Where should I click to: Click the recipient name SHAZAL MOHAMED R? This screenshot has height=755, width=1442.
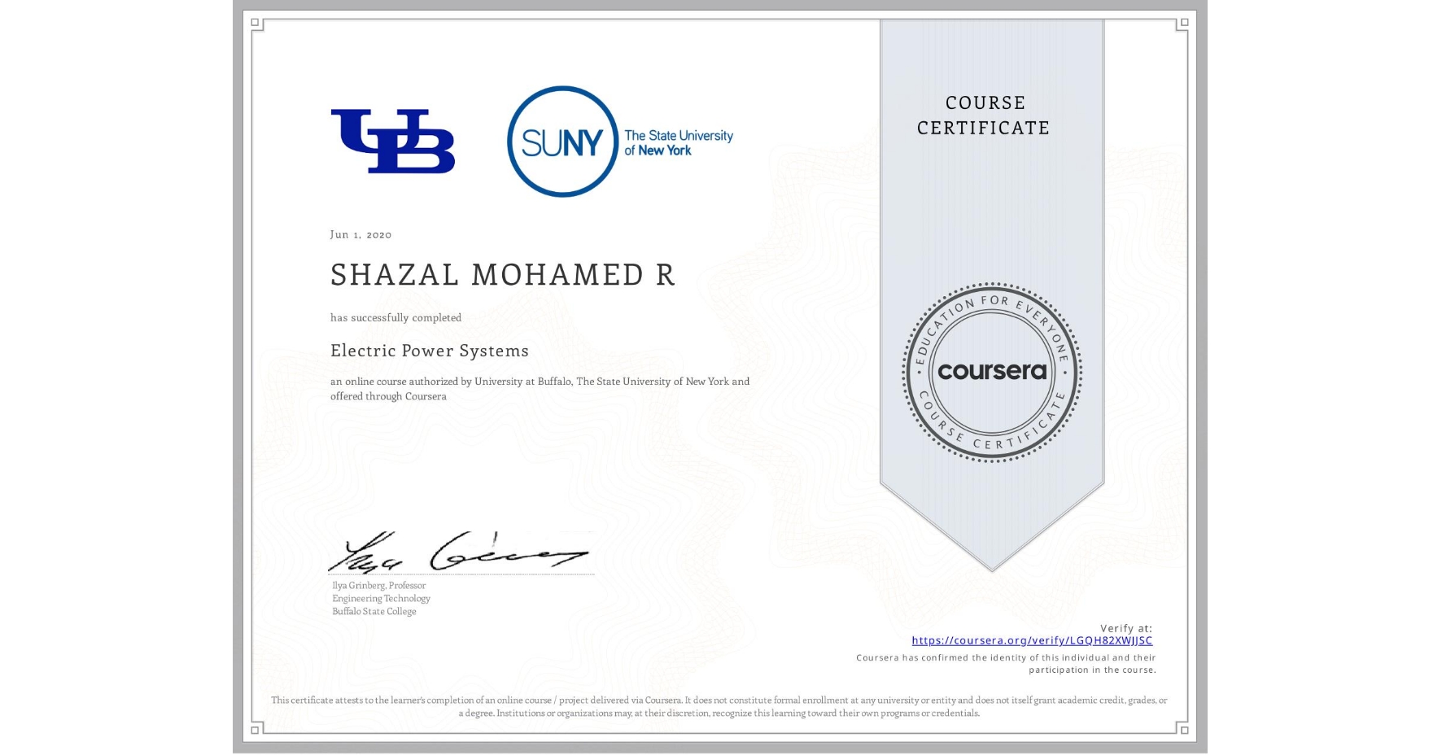[x=501, y=274]
